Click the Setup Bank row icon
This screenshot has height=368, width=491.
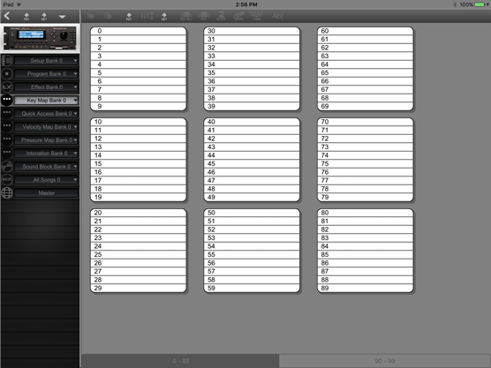click(x=7, y=60)
